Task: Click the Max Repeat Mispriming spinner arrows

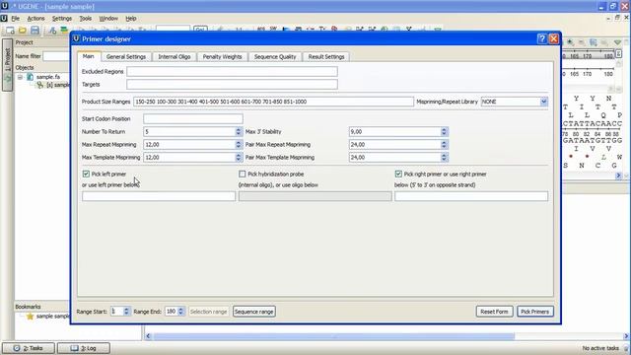Action: (239, 145)
